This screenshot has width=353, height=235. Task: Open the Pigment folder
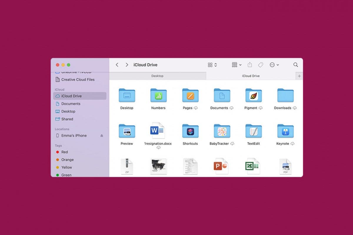point(254,96)
